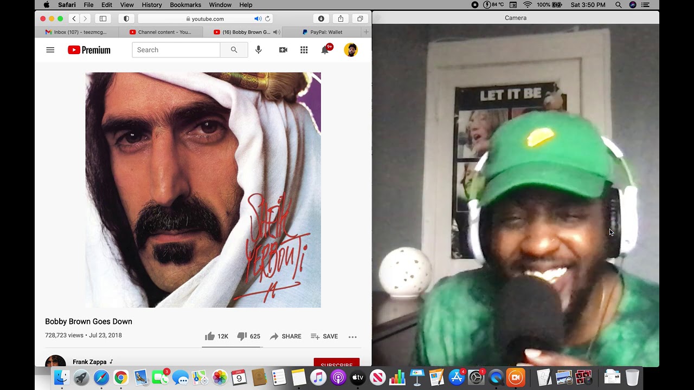Open the Create video camera icon
Viewport: 694px width, 390px height.
tap(283, 50)
